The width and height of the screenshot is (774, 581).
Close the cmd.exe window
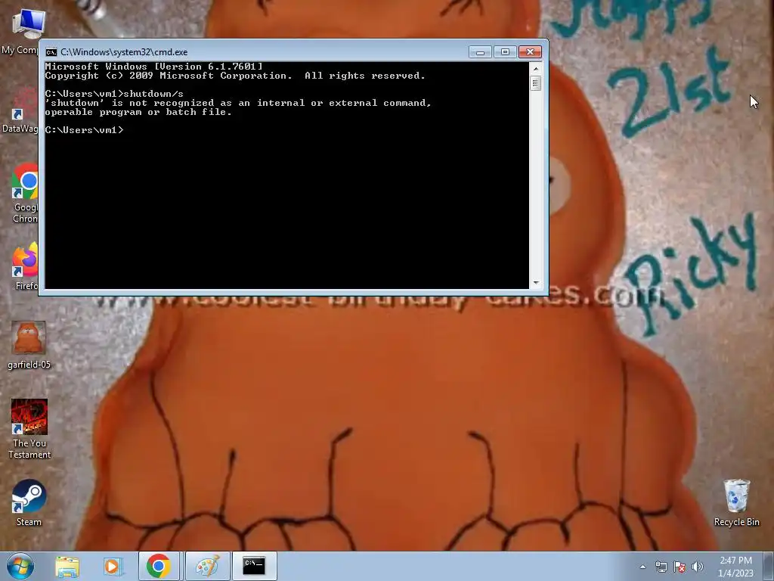tap(530, 52)
